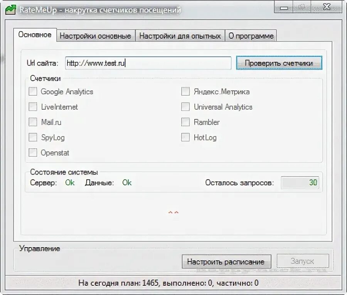Toggle the Mail.ru checkbox
Screen dimensions: 347x295
33,122
